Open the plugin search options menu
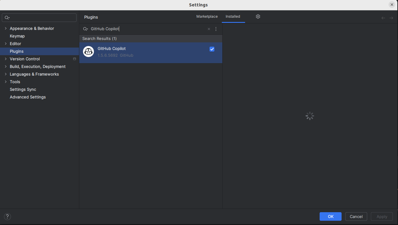 (216, 29)
